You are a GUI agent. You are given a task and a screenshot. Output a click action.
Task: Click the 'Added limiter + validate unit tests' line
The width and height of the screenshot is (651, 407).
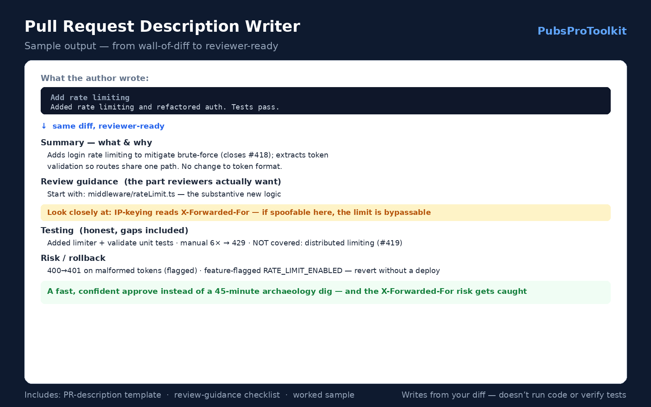tap(225, 243)
